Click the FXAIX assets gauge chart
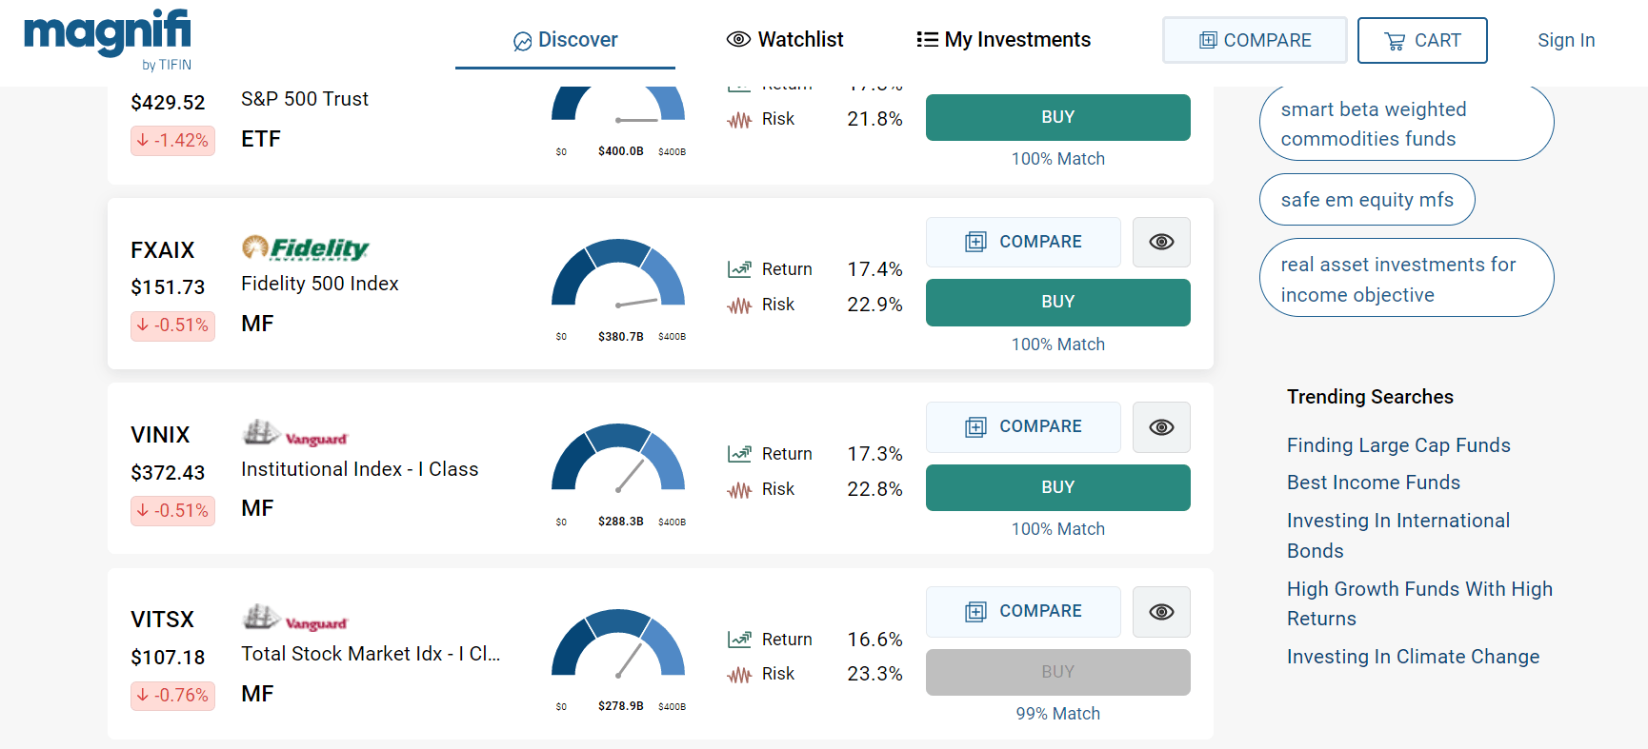Viewport: 1648px width, 749px height. 618,273
